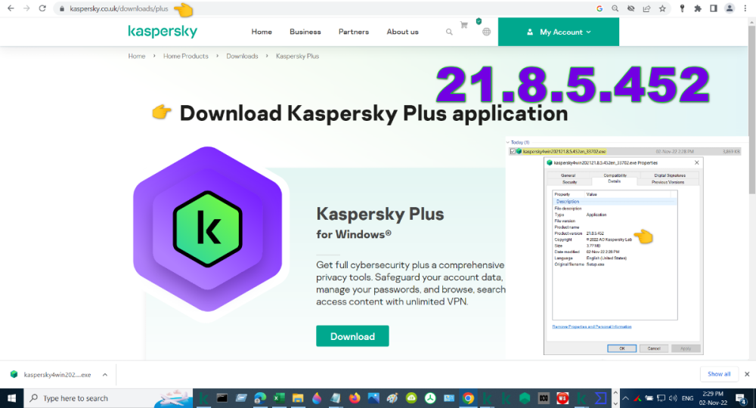Click the Kaspersky Plus breadcrumb
The width and height of the screenshot is (756, 408).
point(297,56)
